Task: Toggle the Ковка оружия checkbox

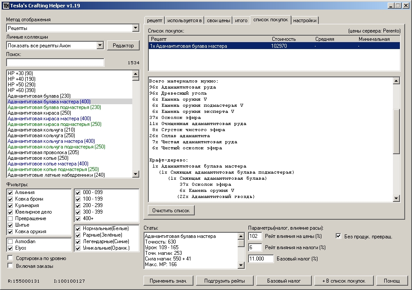Action: point(10,232)
